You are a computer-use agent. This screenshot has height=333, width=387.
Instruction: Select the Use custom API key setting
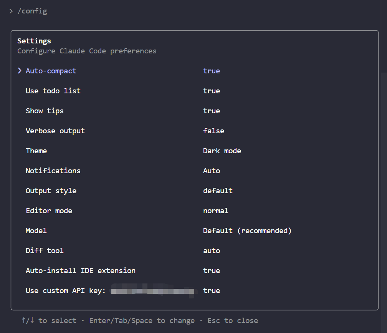click(65, 291)
